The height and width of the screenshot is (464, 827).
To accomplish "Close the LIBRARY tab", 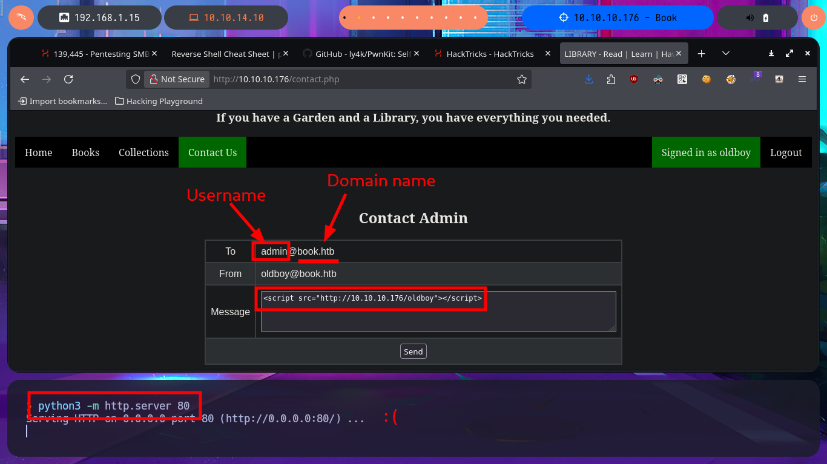I will pos(679,53).
